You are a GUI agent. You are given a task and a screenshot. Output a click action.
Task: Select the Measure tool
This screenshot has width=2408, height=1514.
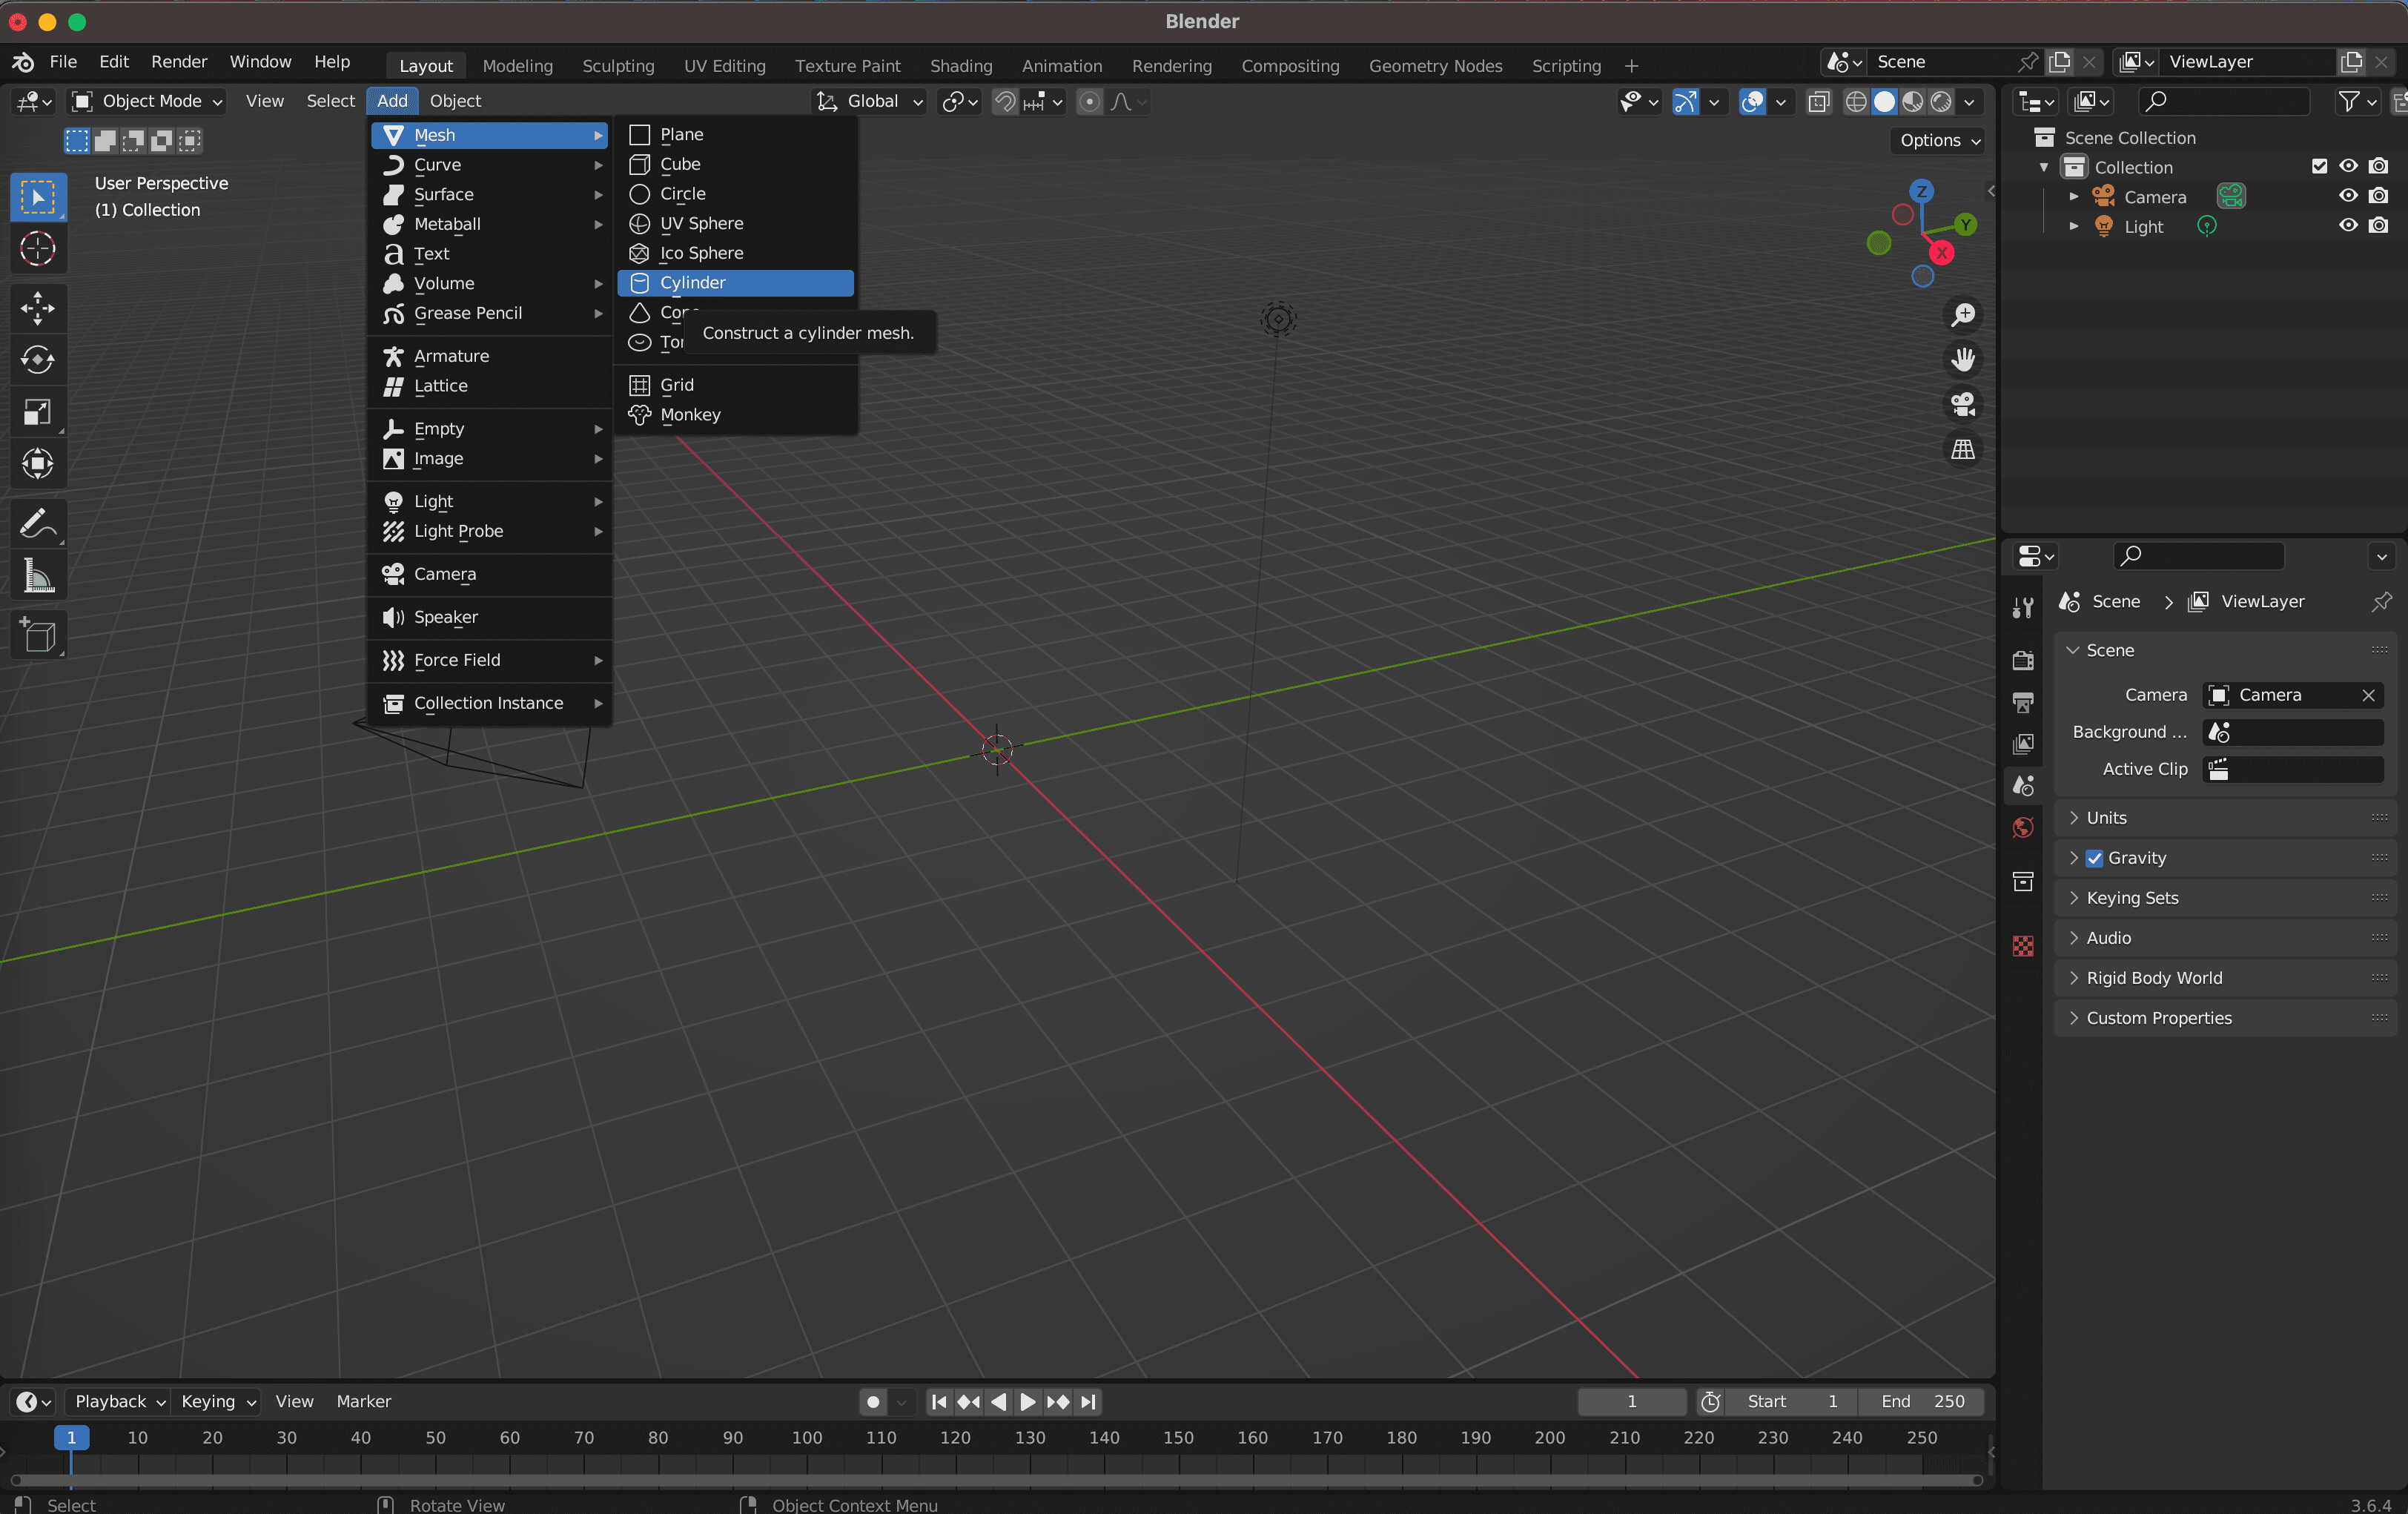tap(38, 575)
